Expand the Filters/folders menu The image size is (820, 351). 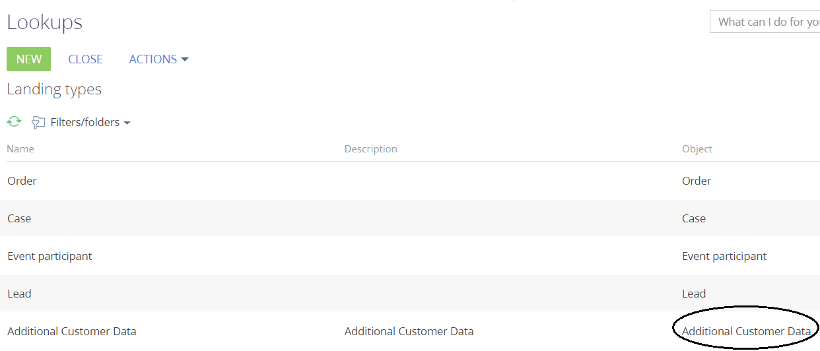point(90,123)
